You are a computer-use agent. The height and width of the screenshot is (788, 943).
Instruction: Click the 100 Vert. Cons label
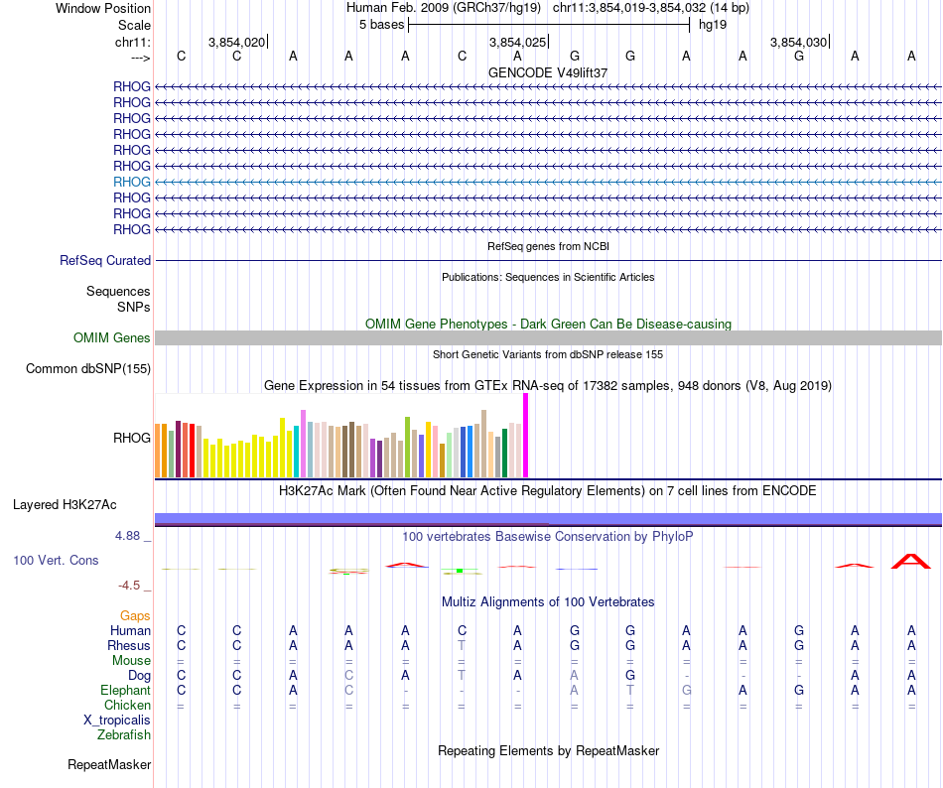[56, 560]
